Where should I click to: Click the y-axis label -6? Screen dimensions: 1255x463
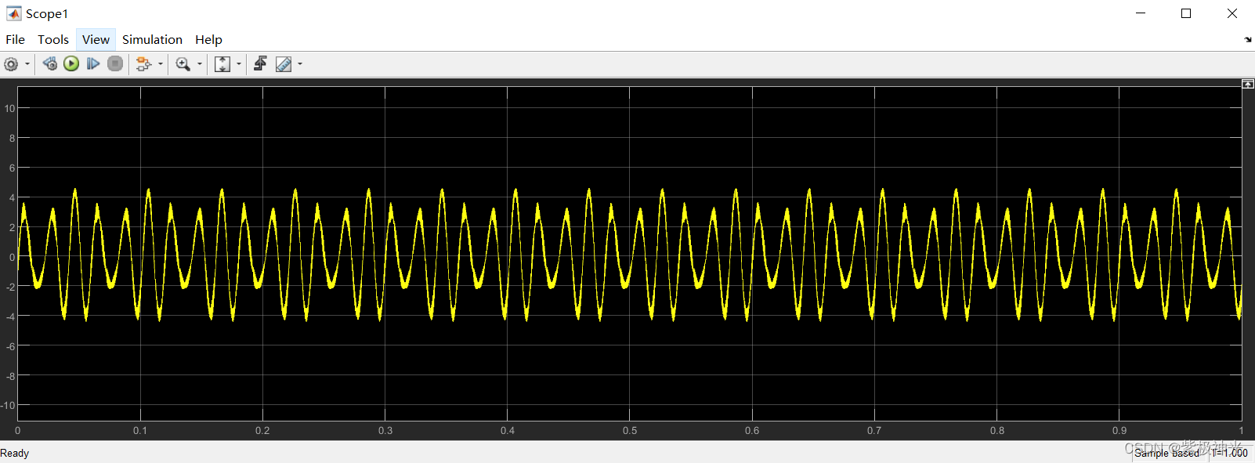pyautogui.click(x=10, y=345)
